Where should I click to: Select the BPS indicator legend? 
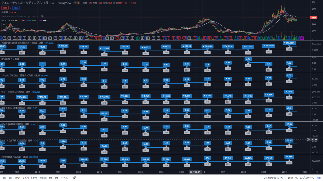click(x=16, y=92)
